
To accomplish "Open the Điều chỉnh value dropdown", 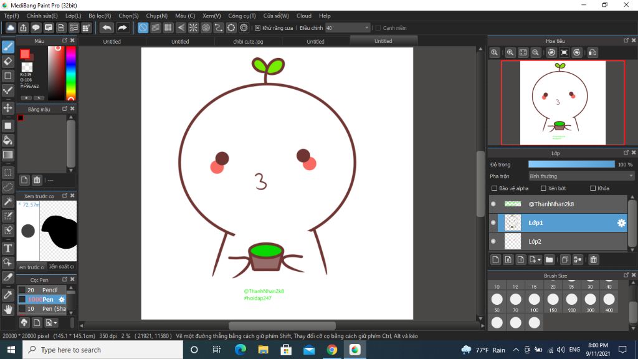I will [x=348, y=27].
